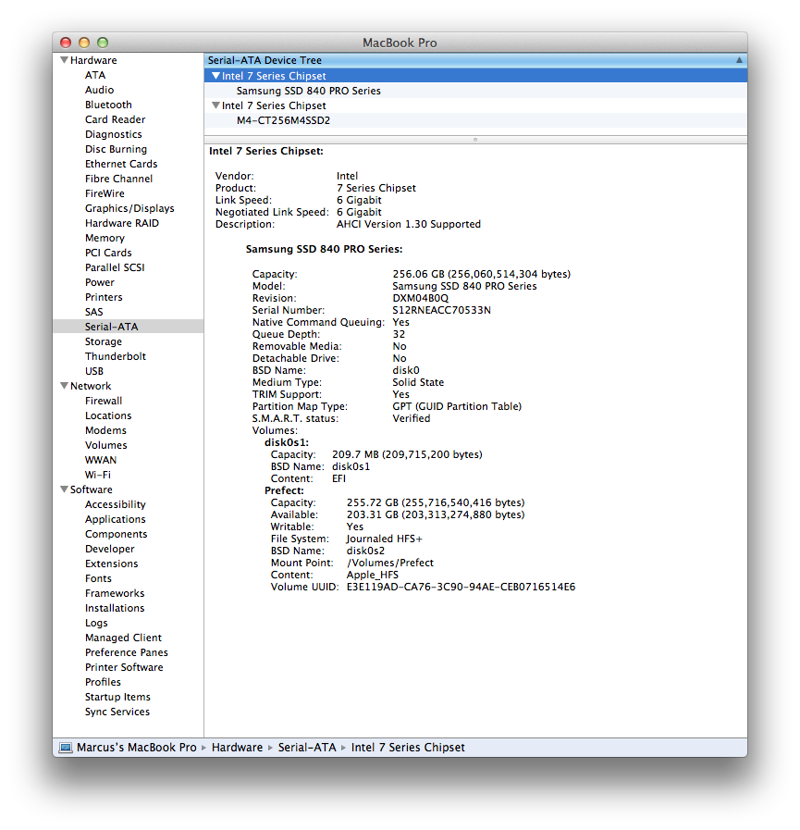Select Printer Software entry
The width and height of the screenshot is (800, 830).
coord(124,668)
